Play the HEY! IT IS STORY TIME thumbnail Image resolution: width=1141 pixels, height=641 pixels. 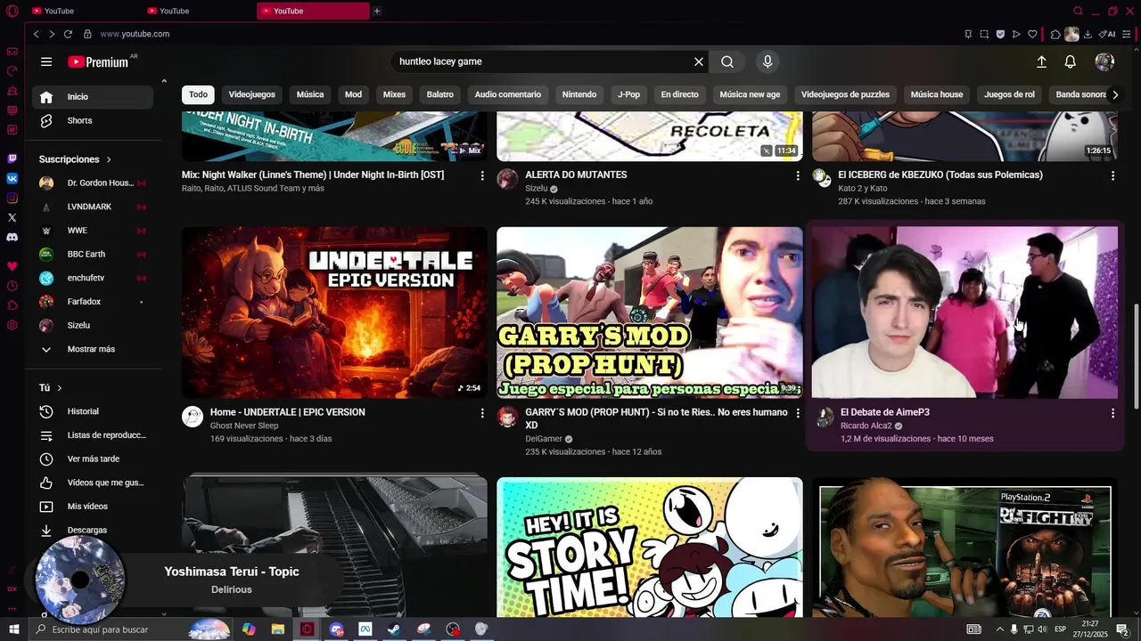650,547
